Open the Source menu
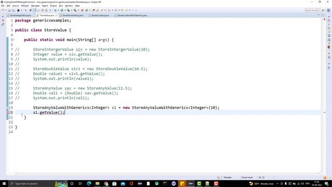 tap(16, 6)
